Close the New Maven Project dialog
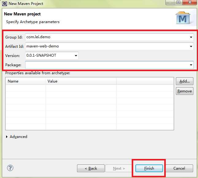Viewport: 198px width, 178px height. pos(190,2)
